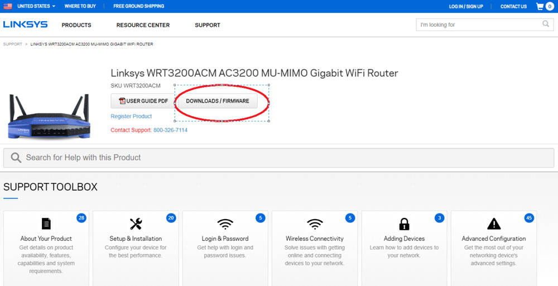The height and width of the screenshot is (286, 558).
Task: Click the 20 articles badge
Action: (171, 218)
